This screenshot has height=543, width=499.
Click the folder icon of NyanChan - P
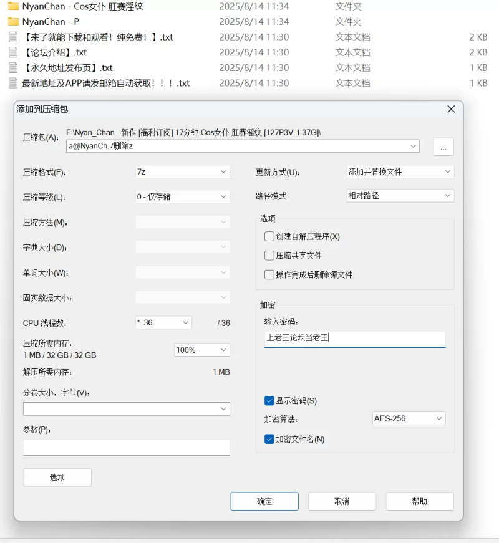[13, 22]
